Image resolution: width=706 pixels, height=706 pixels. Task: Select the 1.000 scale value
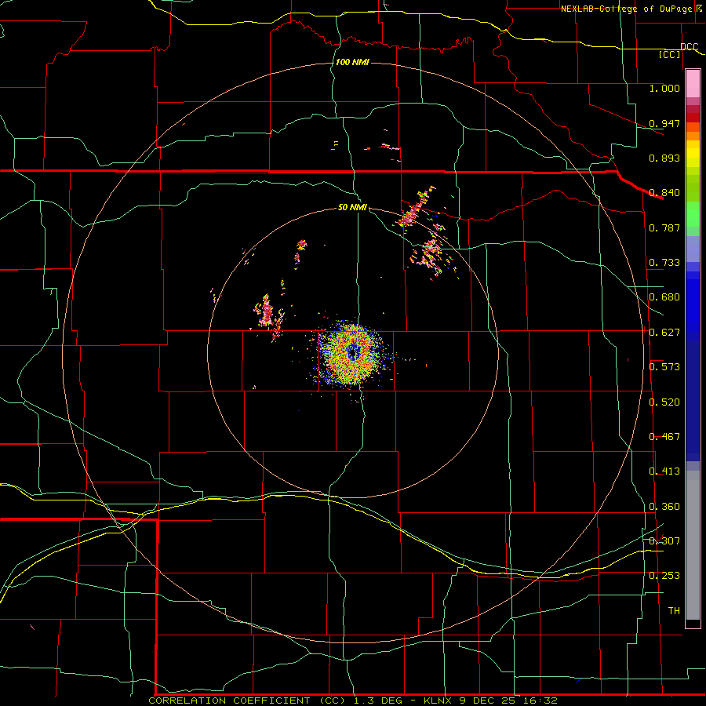(x=664, y=88)
